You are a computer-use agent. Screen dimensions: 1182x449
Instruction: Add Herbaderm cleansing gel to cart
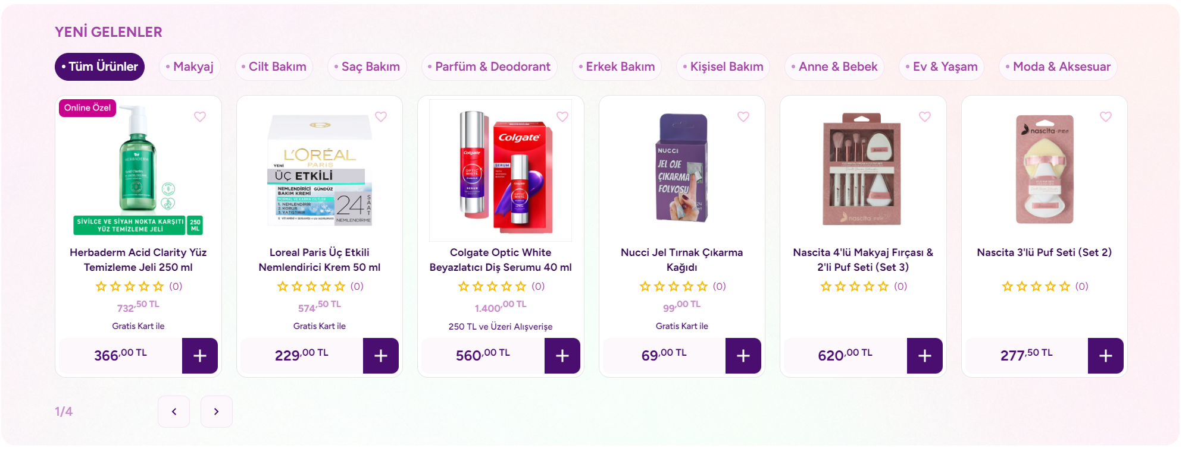pos(200,356)
